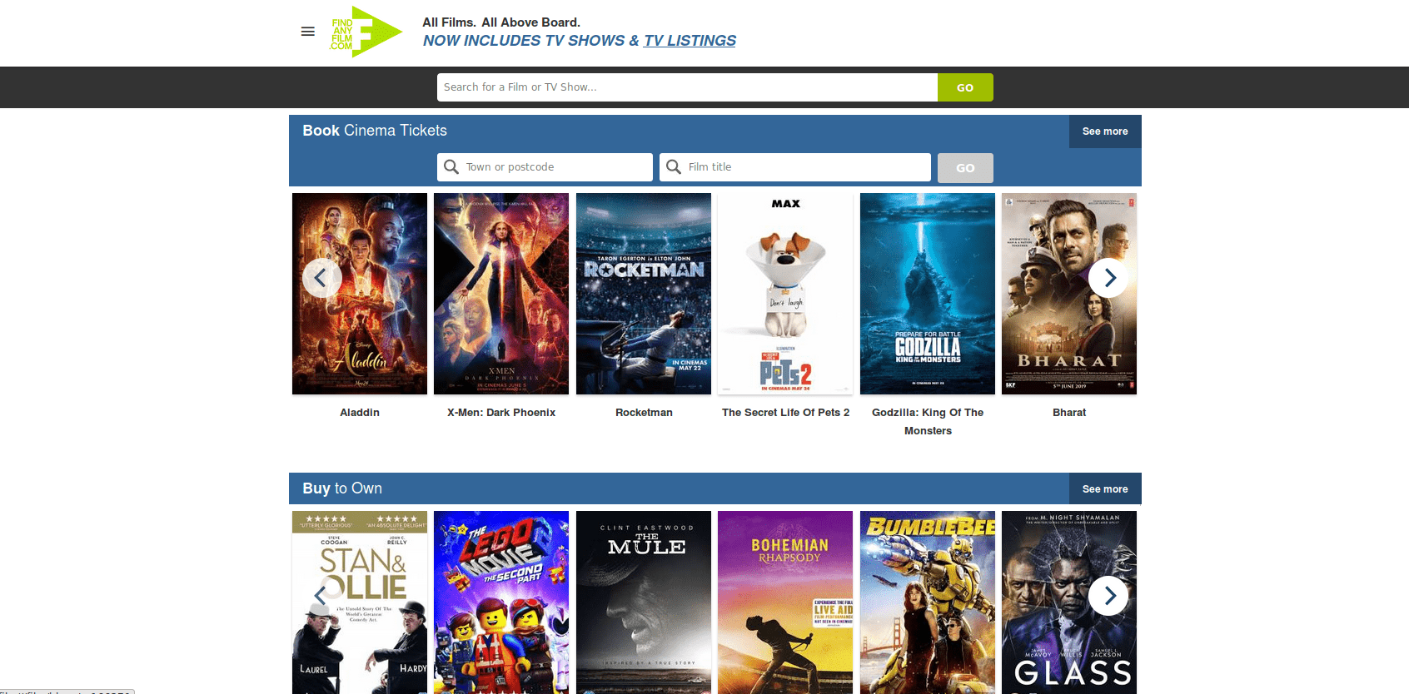This screenshot has width=1409, height=694.
Task: Focus the Town or postcode field
Action: tap(545, 167)
